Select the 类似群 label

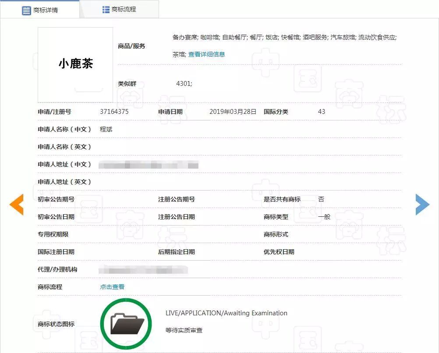click(127, 83)
